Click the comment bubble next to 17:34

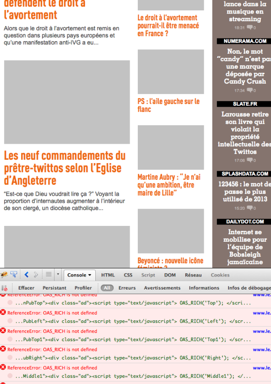pyautogui.click(x=250, y=90)
